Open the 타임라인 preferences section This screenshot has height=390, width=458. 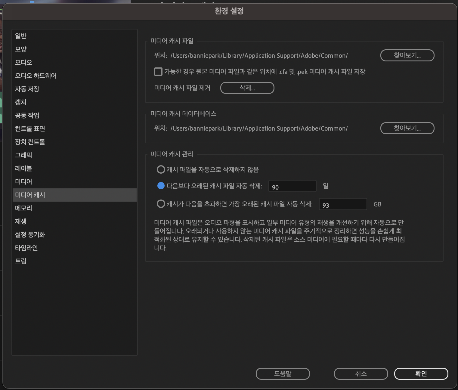tap(26, 248)
